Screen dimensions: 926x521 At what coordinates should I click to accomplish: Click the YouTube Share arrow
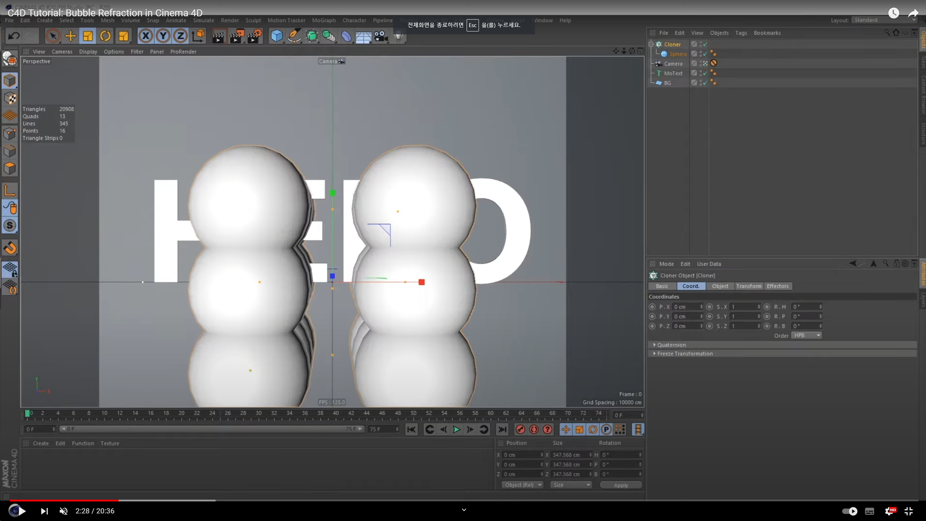tap(913, 13)
